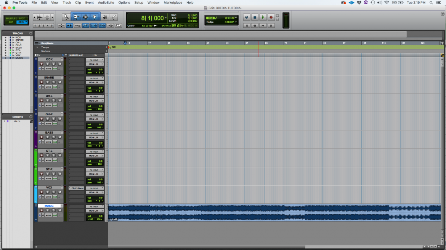Click the read automation button on BASS
The image size is (446, 250).
tap(54, 142)
